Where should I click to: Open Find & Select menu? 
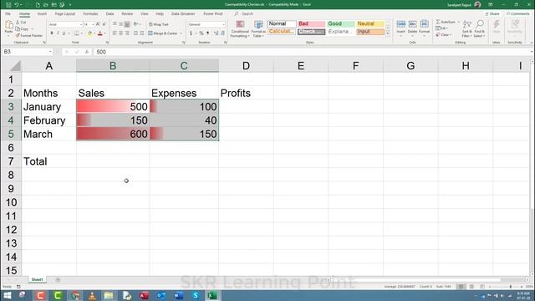click(479, 28)
